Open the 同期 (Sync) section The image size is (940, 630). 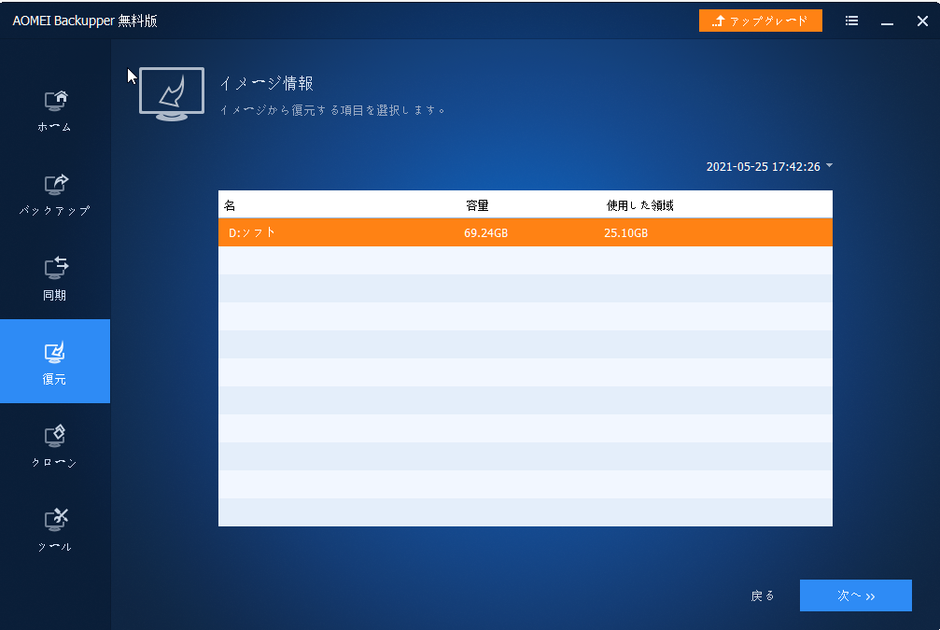pos(54,279)
